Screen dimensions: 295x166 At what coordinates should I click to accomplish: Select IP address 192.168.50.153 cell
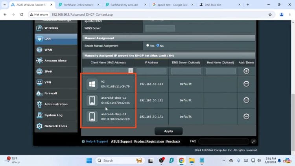click(151, 84)
